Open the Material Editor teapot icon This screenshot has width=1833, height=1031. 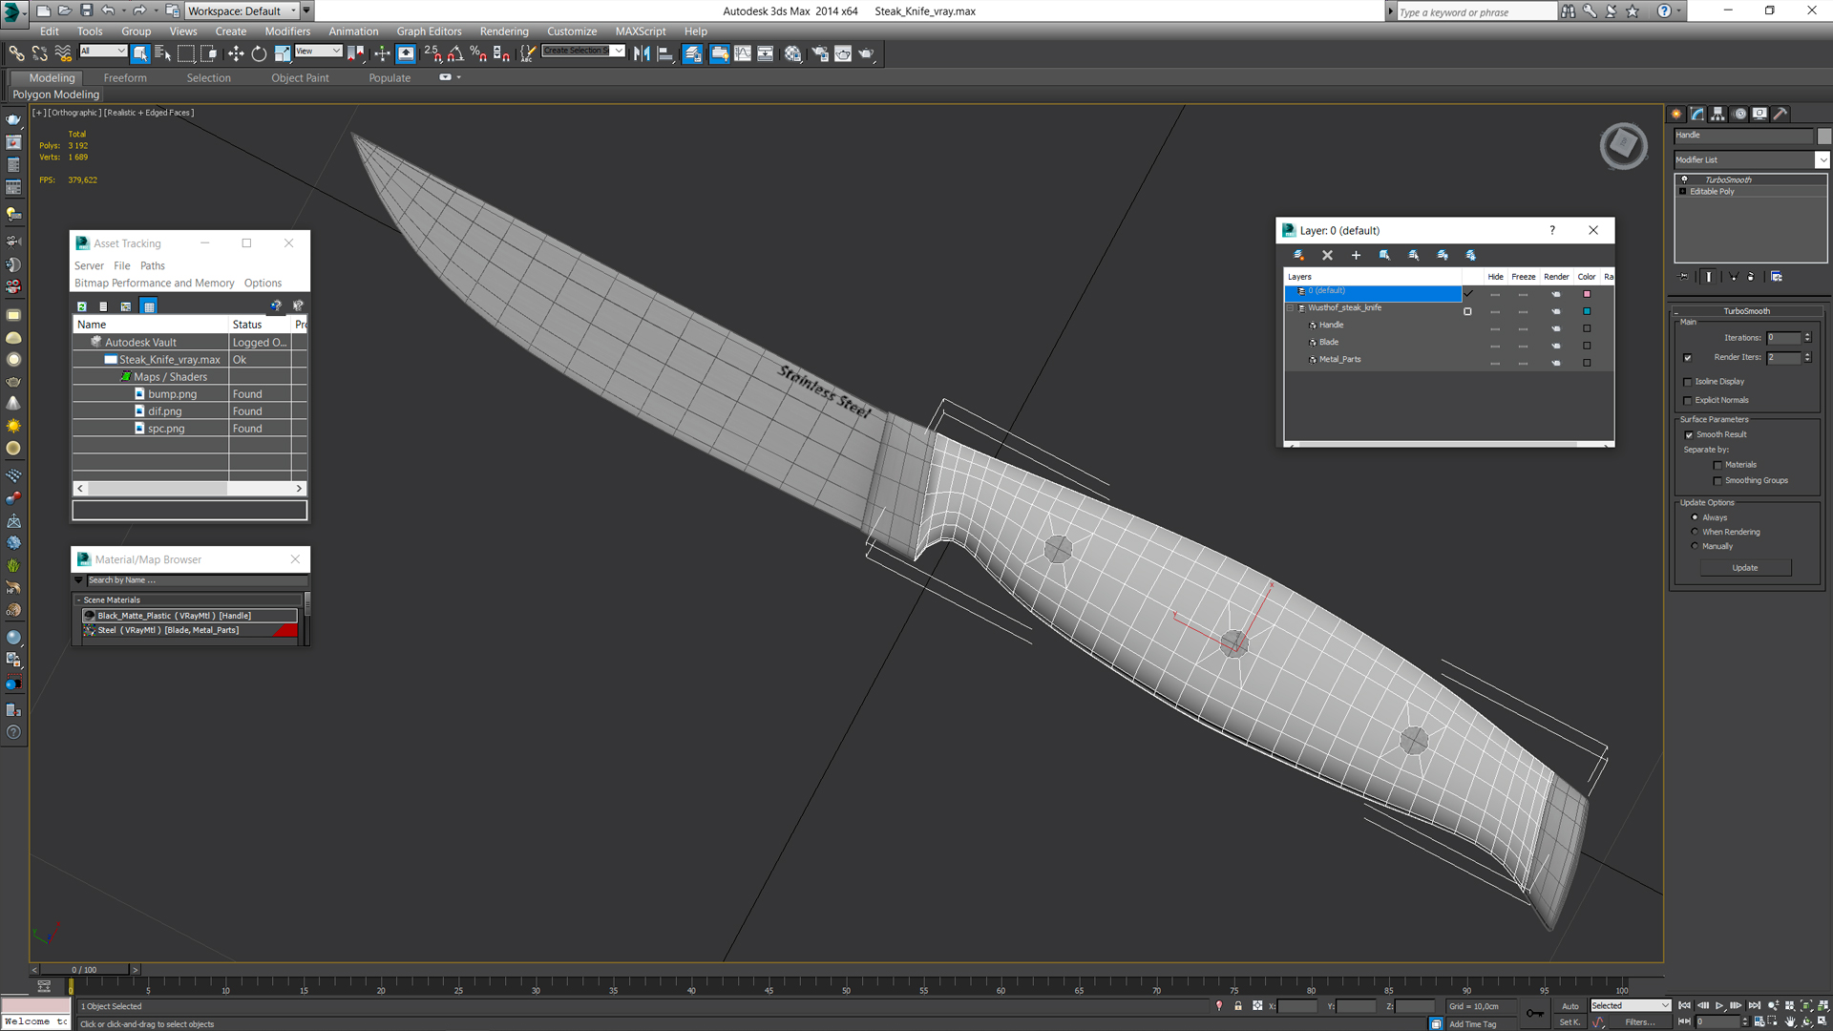coord(792,54)
